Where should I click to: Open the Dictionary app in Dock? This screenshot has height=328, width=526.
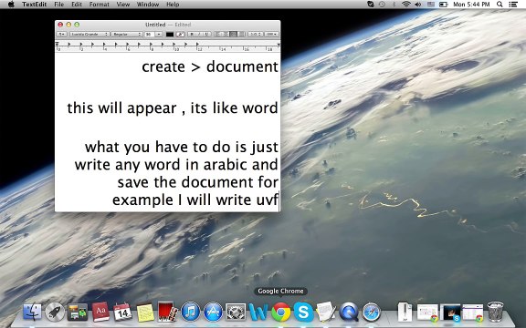coord(100,312)
